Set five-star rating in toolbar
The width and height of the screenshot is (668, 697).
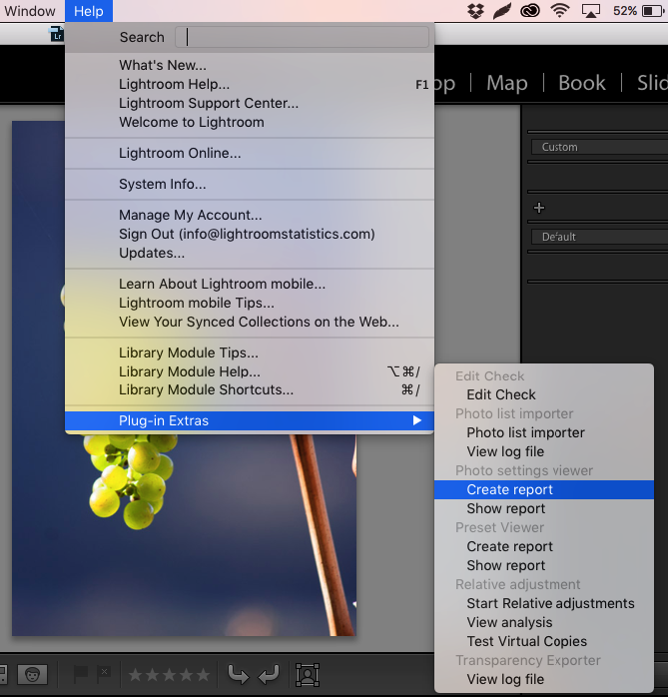(203, 675)
